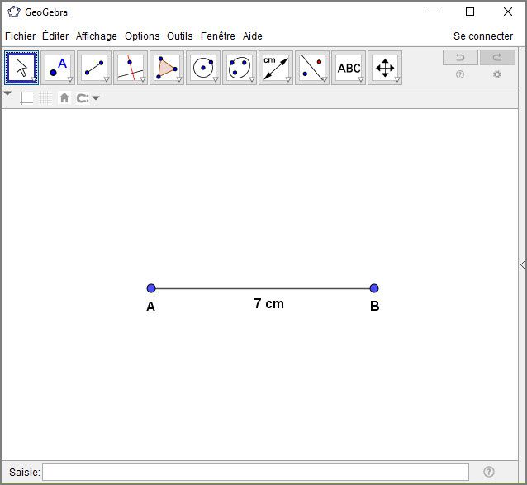This screenshot has width=527, height=485.
Task: Expand Perpendicular tool options small arrow
Action: coord(143,79)
